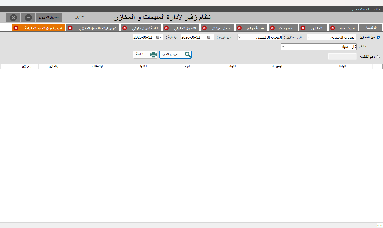The height and width of the screenshot is (228, 383).
Task: Click the القائمة column header
Action: point(141,66)
